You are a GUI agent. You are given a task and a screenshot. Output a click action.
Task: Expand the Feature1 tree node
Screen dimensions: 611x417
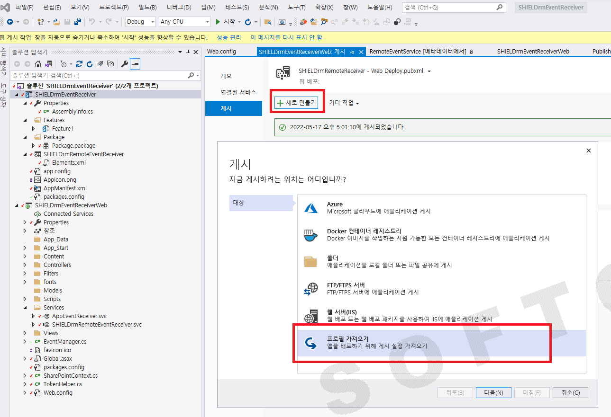click(34, 129)
